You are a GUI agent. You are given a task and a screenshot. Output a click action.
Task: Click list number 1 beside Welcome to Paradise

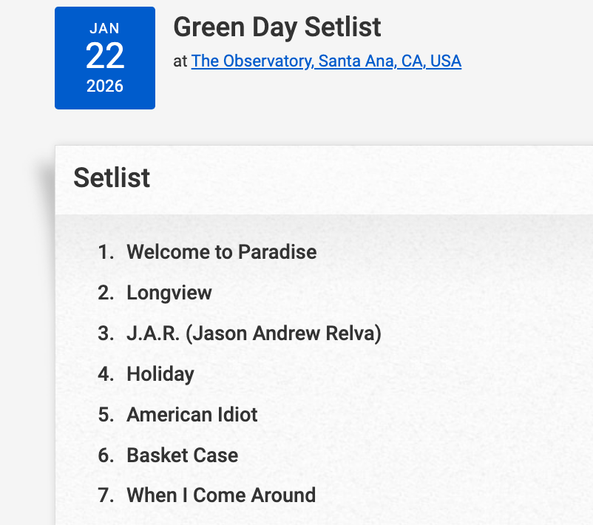coord(106,252)
